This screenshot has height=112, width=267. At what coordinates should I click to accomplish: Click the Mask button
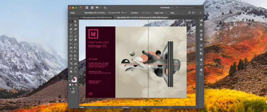172,13
